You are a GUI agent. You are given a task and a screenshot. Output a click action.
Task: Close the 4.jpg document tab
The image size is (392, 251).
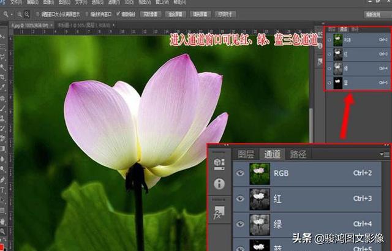click(51, 25)
